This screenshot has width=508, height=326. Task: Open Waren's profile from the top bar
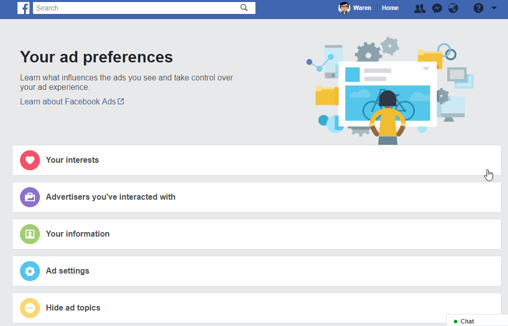[x=355, y=8]
